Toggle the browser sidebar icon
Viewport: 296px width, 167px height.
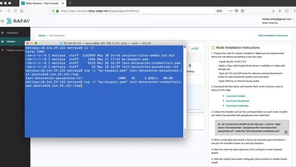[x=287, y=11]
